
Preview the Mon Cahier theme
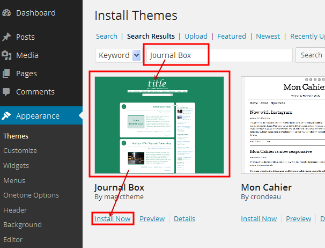299,218
